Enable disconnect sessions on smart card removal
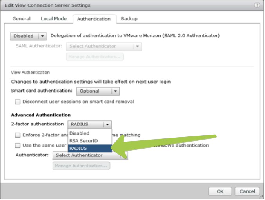 click(x=18, y=102)
